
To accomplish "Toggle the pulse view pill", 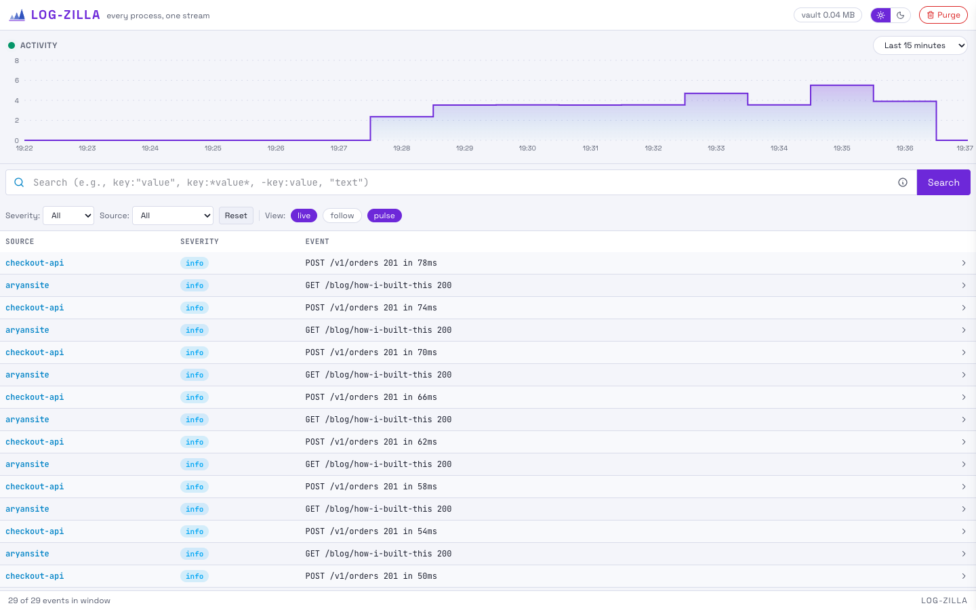I will click(384, 216).
